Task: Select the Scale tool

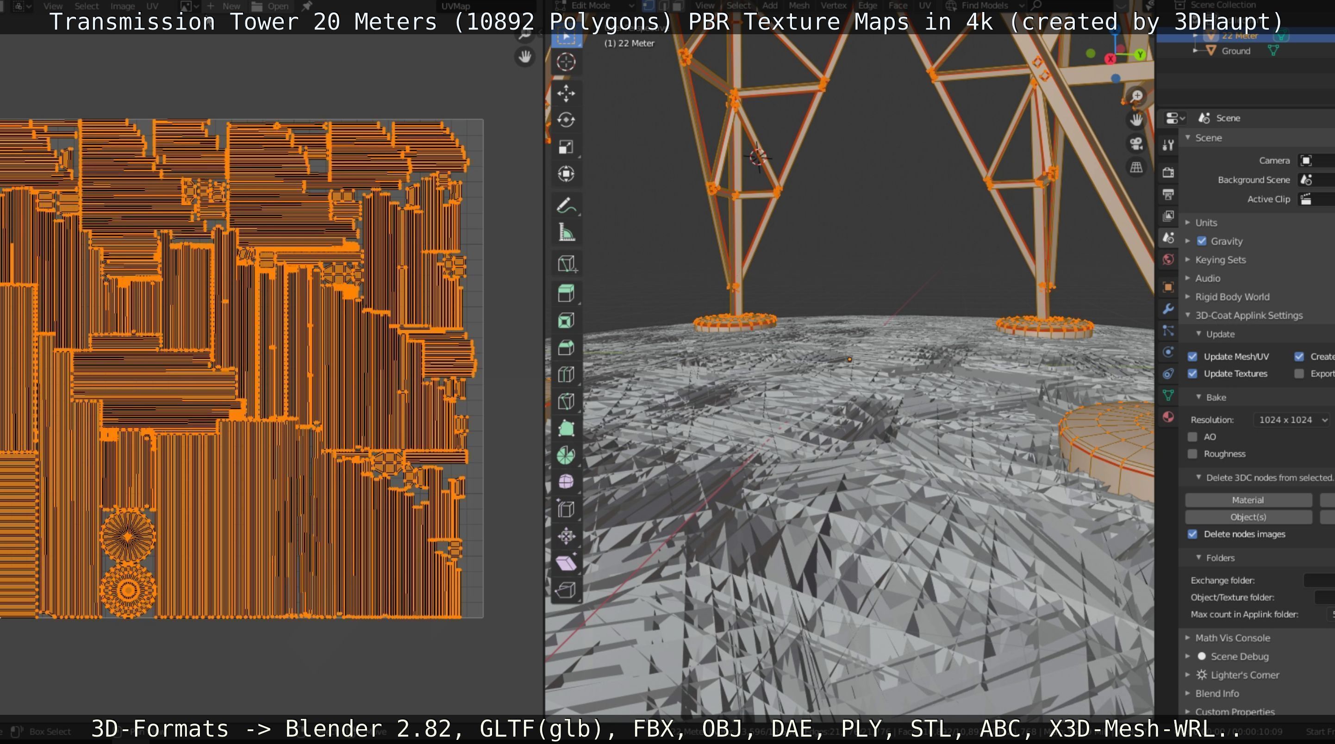Action: tap(566, 147)
